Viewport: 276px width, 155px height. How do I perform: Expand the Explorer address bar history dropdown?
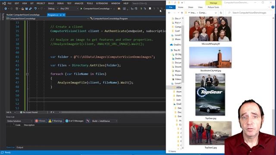coord(216,13)
